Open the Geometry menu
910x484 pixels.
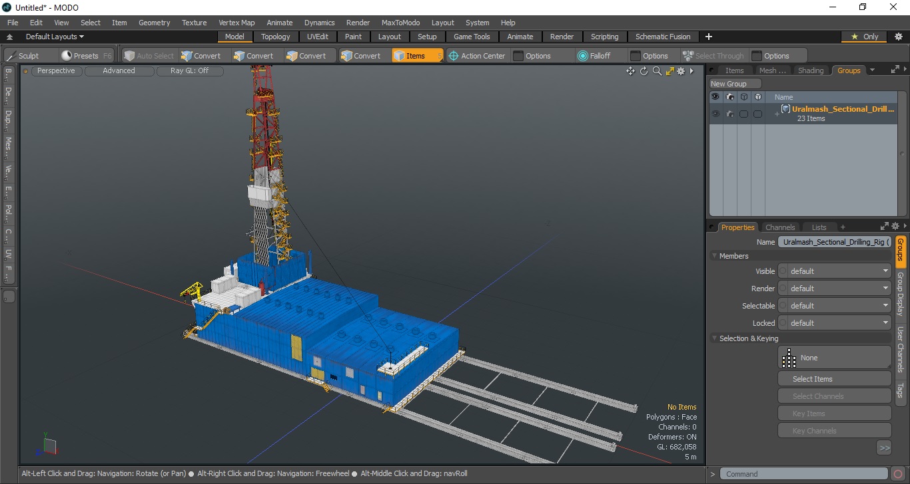154,23
